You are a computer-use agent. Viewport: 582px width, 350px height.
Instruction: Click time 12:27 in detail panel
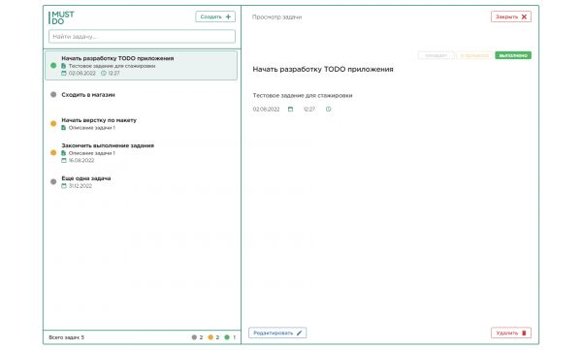[x=309, y=110]
